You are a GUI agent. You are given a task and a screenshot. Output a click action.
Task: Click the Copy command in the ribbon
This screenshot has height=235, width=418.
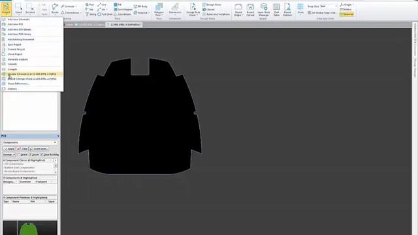[x=44, y=9]
